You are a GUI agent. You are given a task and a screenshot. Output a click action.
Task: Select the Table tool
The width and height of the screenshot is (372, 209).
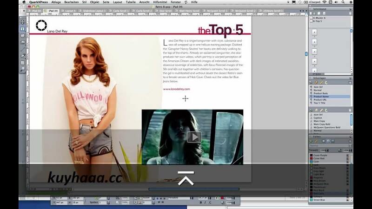click(x=22, y=63)
